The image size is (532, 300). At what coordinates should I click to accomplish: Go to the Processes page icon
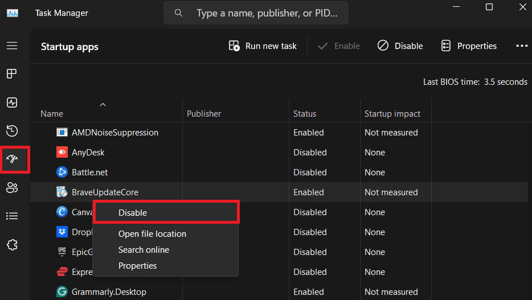[x=12, y=74]
